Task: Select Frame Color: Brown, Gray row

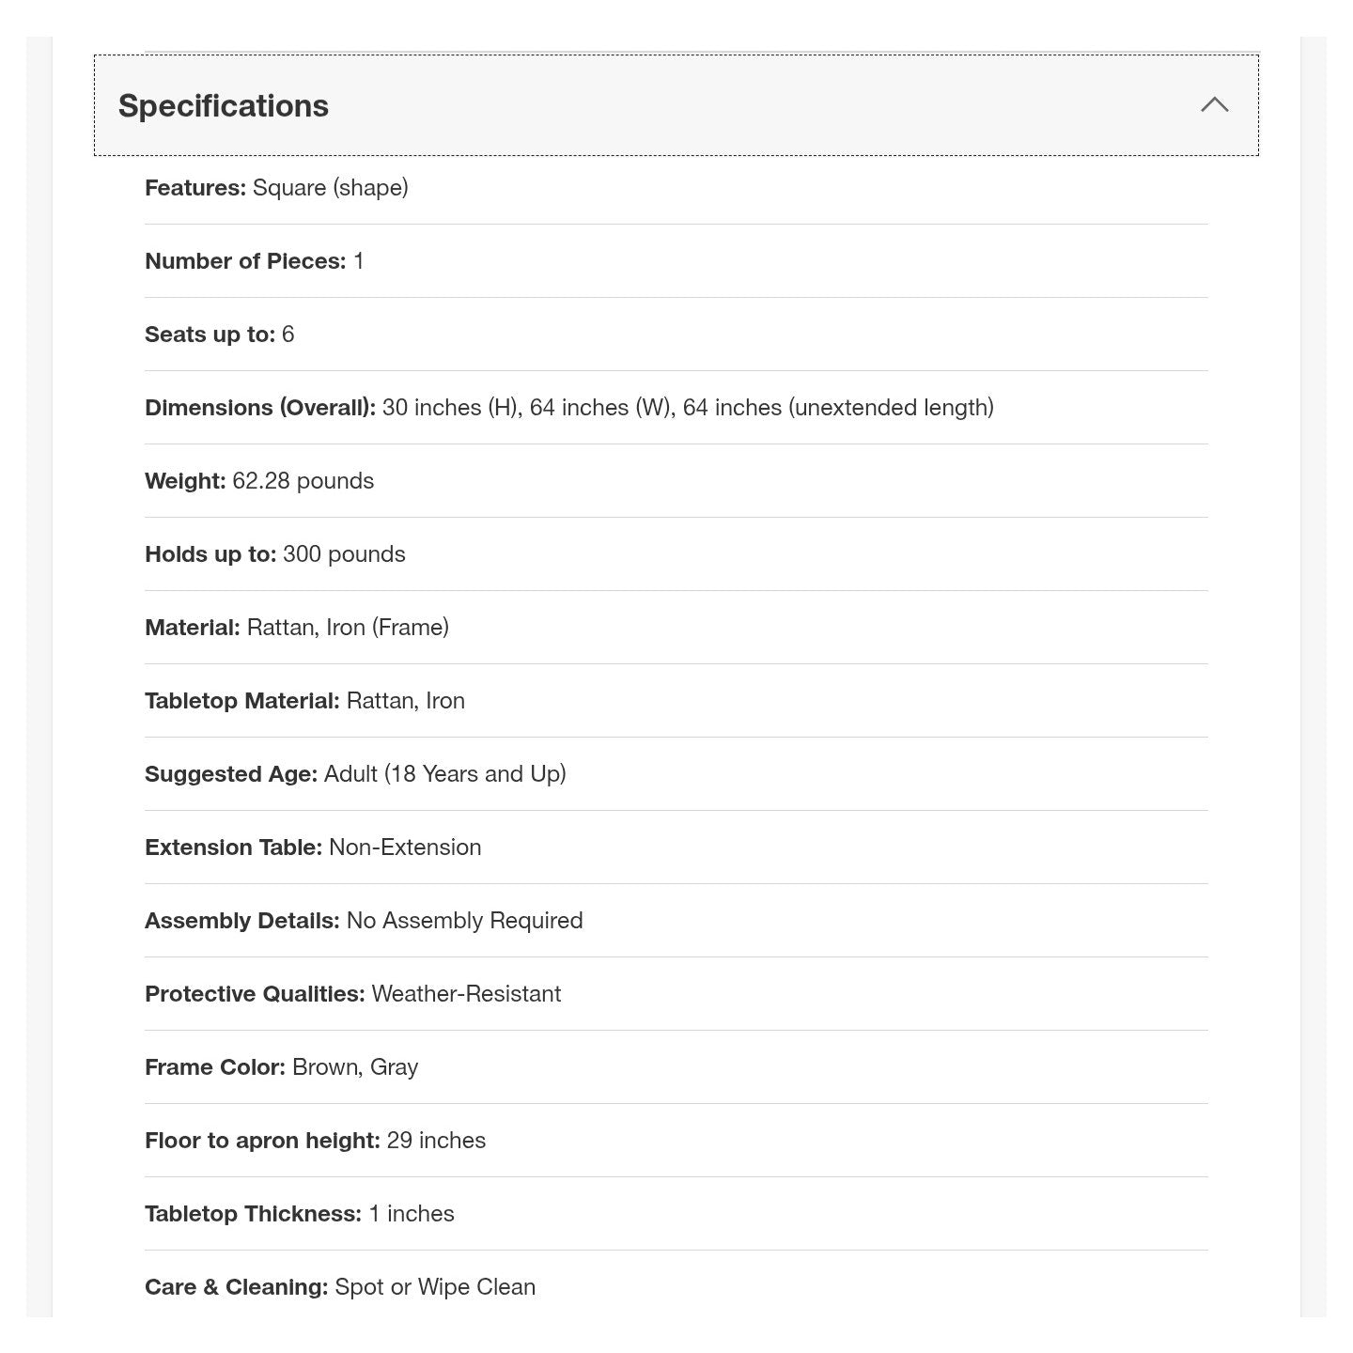Action: click(676, 1067)
